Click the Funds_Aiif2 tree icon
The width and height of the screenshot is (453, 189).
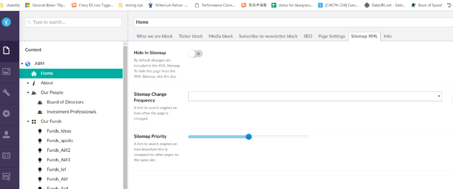pos(40,150)
